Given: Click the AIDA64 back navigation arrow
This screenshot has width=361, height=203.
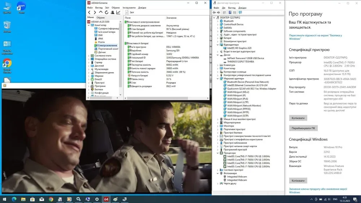Looking at the screenshot, I should [x=89, y=12].
